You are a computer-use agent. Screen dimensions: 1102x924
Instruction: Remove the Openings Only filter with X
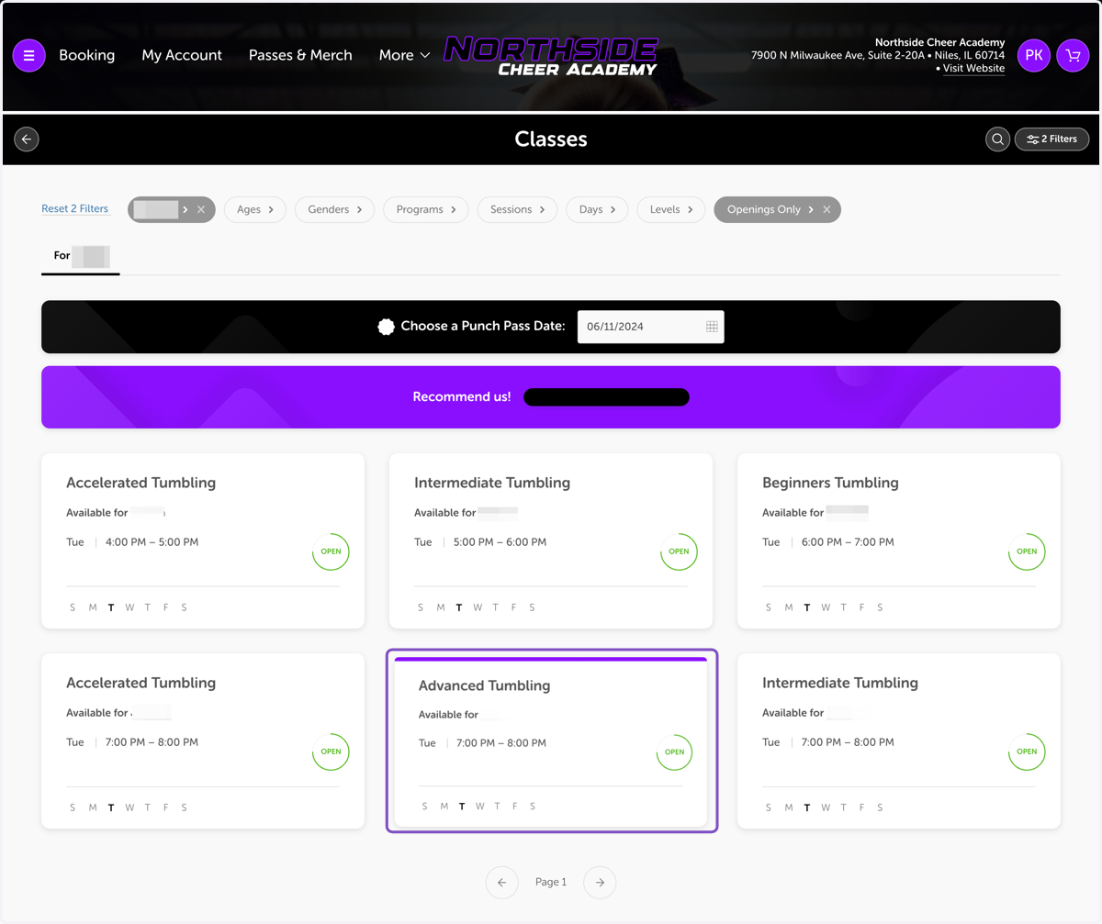coord(826,209)
